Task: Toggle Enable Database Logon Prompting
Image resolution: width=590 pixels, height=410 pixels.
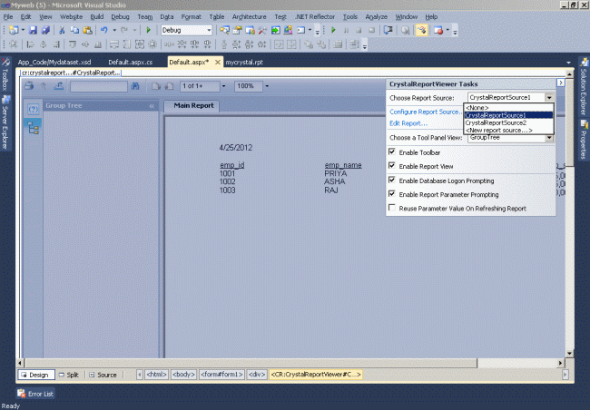Action: (392, 181)
